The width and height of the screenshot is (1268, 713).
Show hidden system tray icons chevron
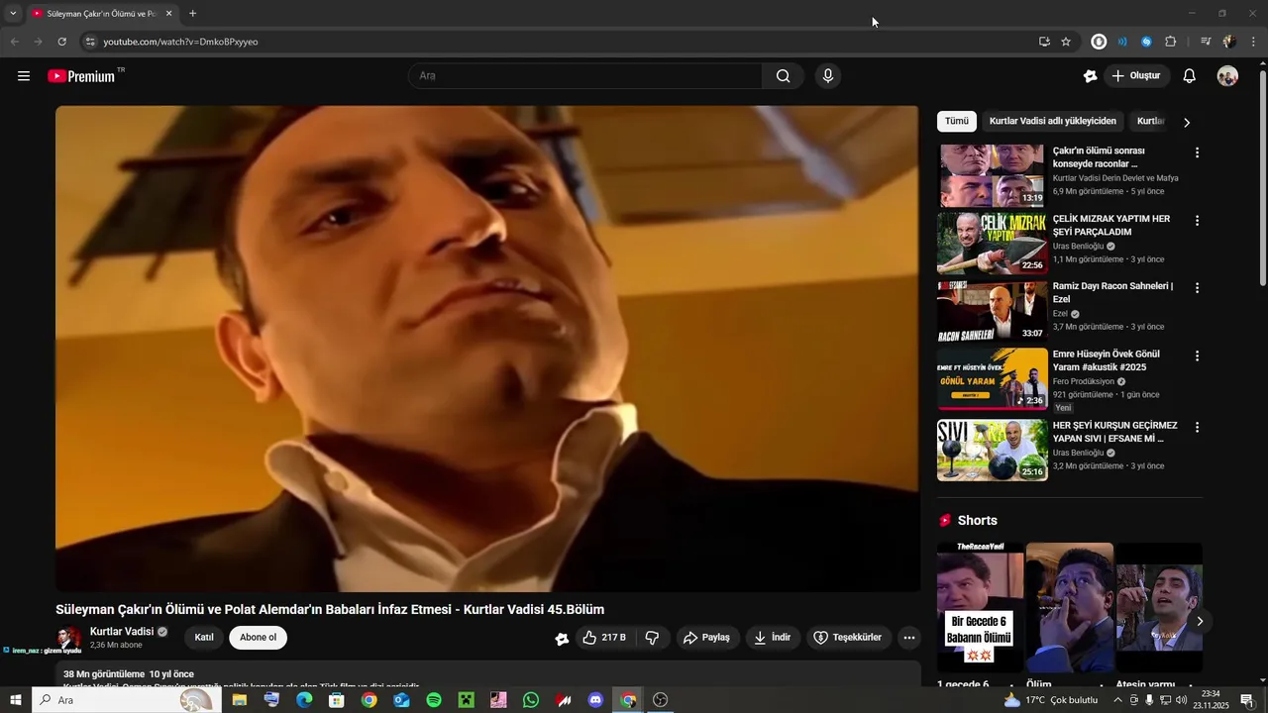coord(1117,700)
